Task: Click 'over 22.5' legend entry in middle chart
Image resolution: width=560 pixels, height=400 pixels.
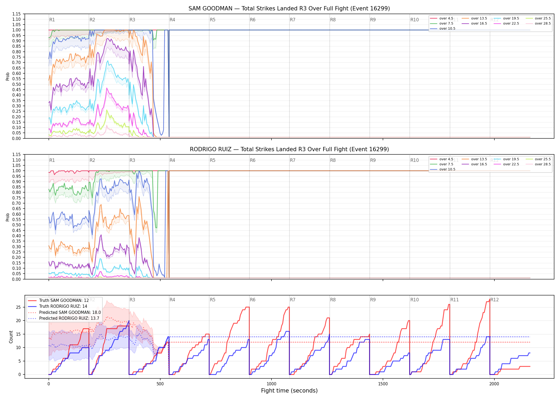Action: (506, 164)
